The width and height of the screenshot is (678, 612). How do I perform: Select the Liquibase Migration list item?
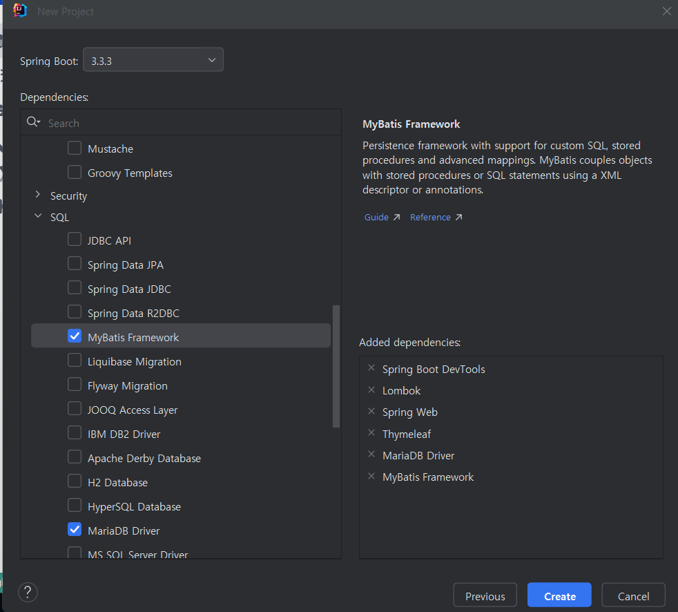click(135, 361)
